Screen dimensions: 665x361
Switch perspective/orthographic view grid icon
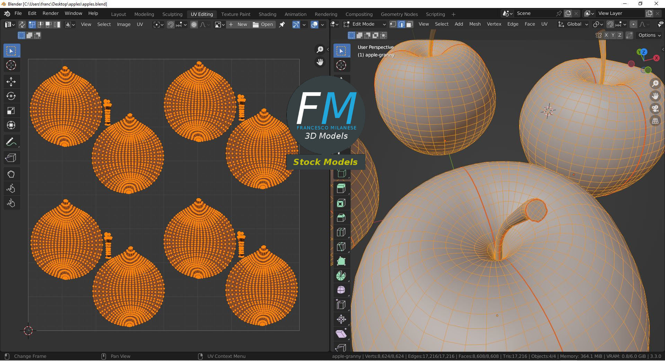click(x=655, y=121)
